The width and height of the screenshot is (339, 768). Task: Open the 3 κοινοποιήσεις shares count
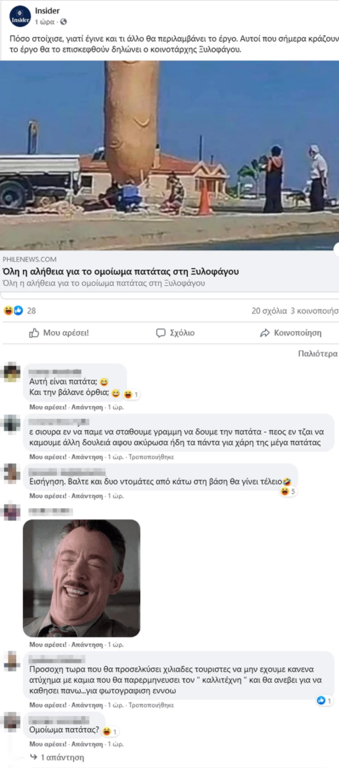coord(314,311)
